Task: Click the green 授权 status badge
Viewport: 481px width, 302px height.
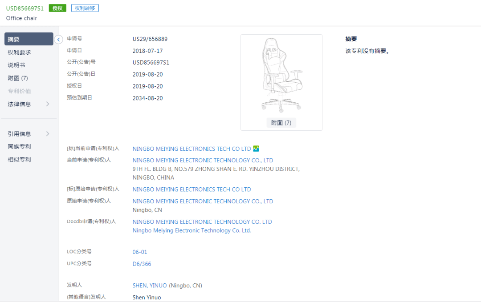Action: 57,8
